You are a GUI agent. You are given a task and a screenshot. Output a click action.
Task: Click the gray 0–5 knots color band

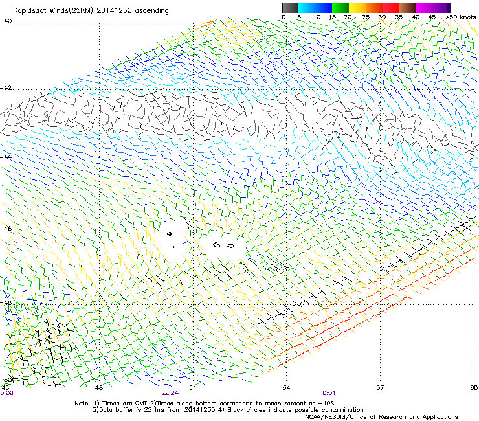pyautogui.click(x=290, y=8)
